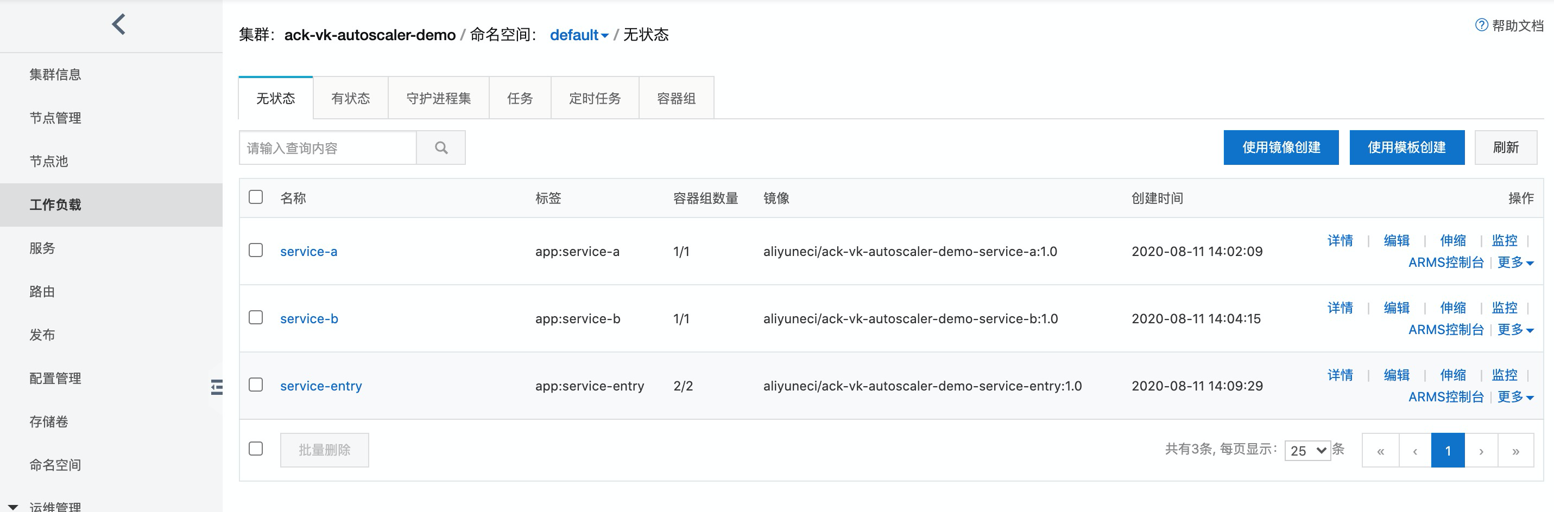Screen dimensions: 1554x512
Task: Select all rows via header checkbox
Action: pos(256,197)
